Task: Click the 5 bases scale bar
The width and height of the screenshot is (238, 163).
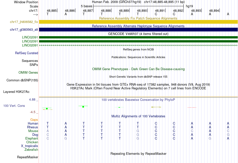Action: [x=139, y=6]
